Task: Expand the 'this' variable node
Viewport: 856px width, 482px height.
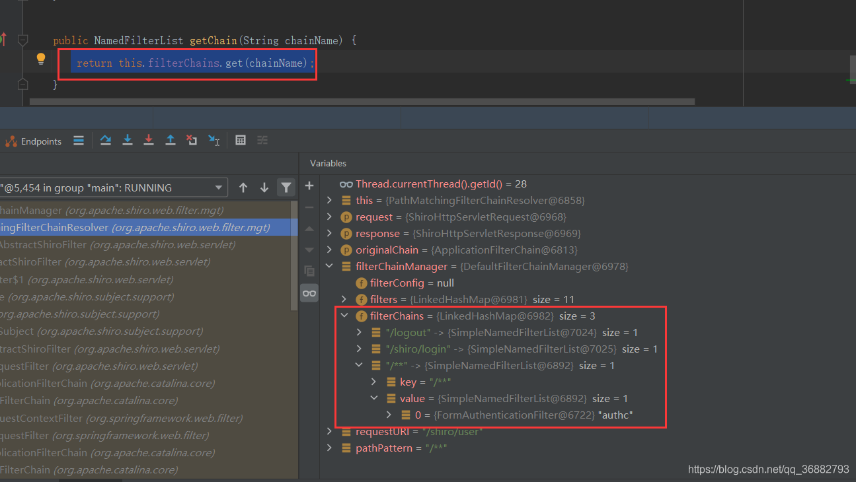Action: pos(330,200)
